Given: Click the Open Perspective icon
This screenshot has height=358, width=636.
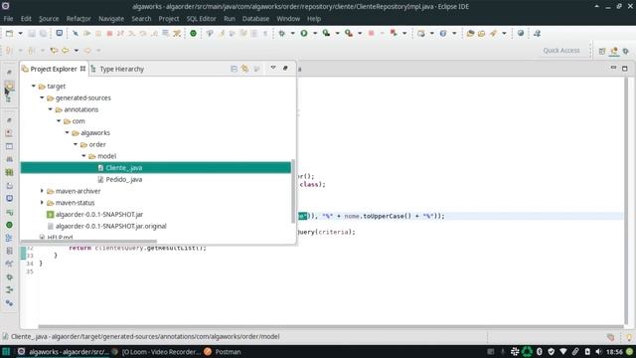Looking at the screenshot, I should (x=602, y=51).
